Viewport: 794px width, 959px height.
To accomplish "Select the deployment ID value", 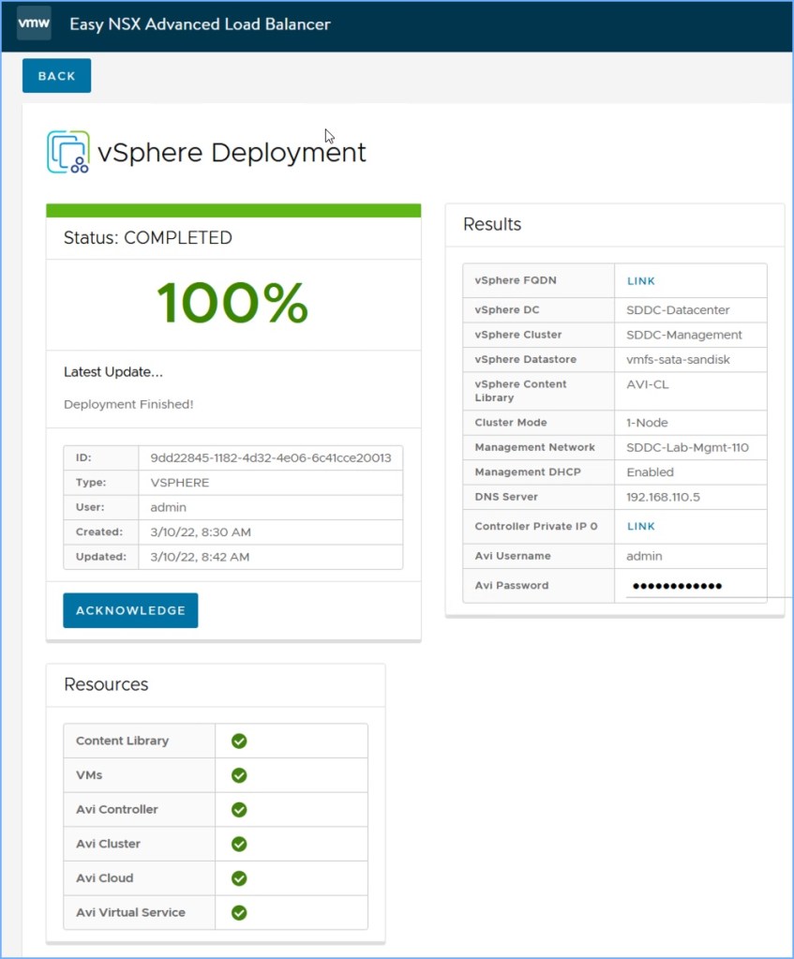I will 270,458.
